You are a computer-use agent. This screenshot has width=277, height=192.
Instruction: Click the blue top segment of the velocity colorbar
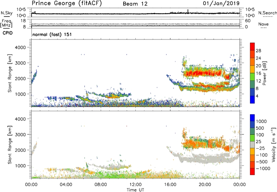(252, 118)
